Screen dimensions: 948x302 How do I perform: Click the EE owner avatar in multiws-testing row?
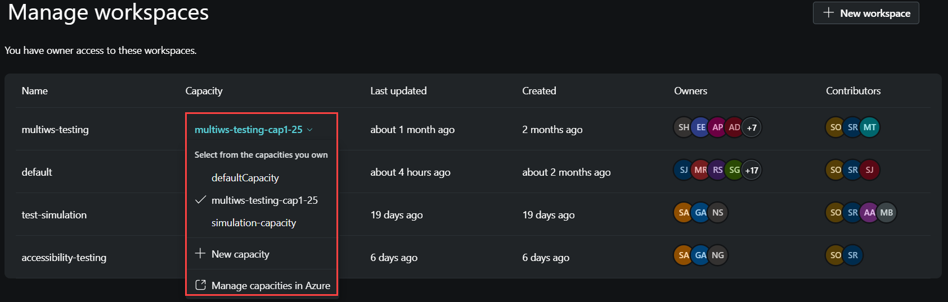(700, 127)
